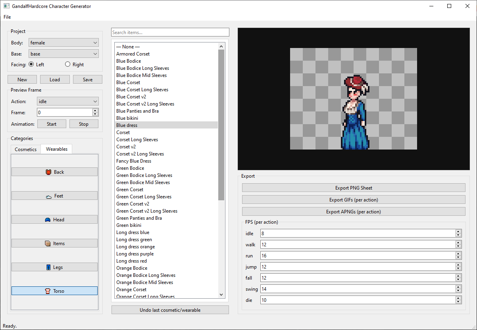
Task: Set facing direction to Right
Action: pos(67,64)
